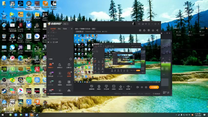
Task: Show the 窗口 3 source via its eye icon
Action: pyautogui.click(x=48, y=32)
